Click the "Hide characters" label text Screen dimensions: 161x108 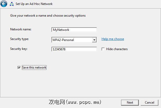117,49
